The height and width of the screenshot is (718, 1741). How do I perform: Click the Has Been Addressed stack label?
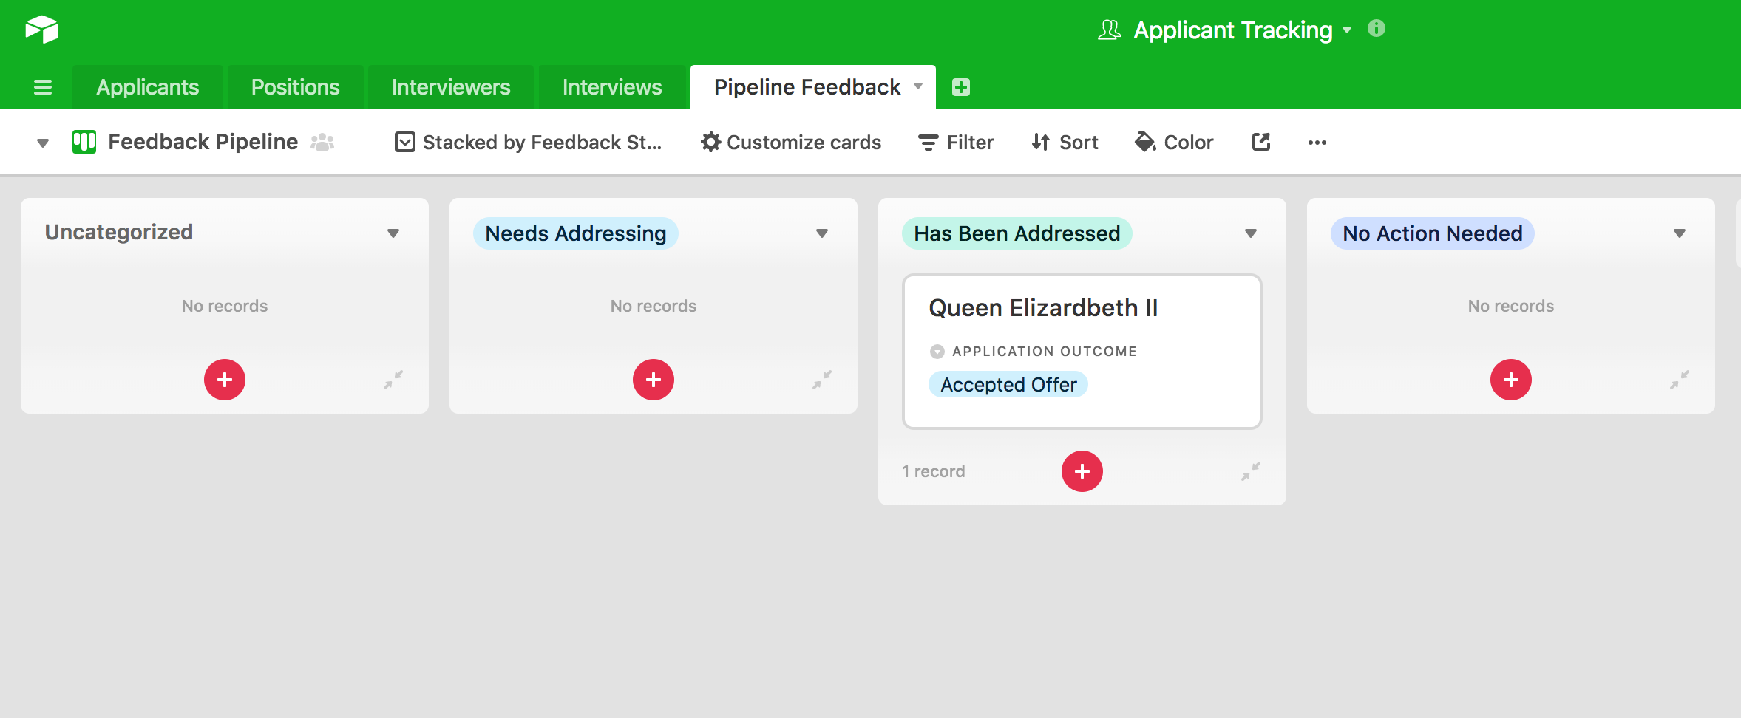click(x=1017, y=233)
